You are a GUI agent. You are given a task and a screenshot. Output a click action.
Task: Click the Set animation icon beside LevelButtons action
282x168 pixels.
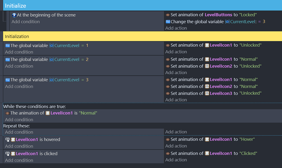[x=168, y=15]
